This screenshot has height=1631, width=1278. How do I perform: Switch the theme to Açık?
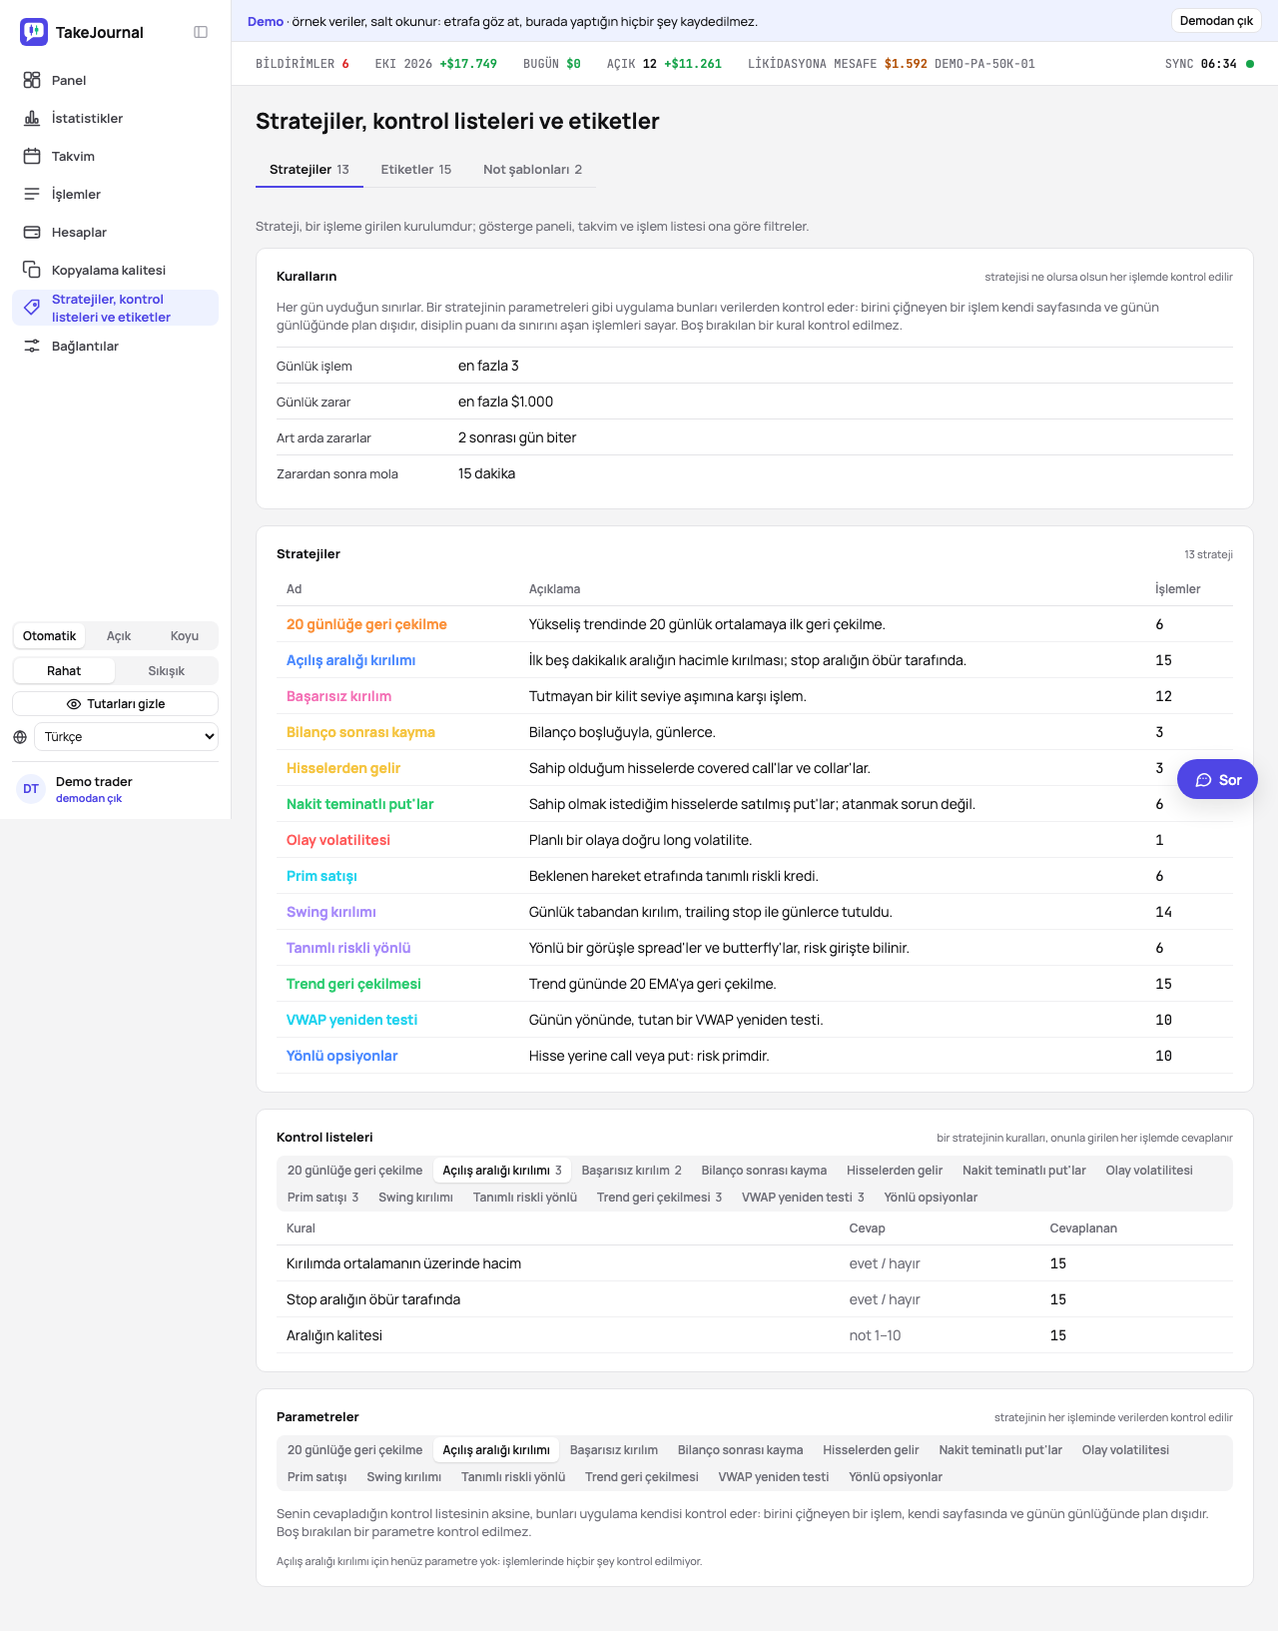tap(119, 636)
